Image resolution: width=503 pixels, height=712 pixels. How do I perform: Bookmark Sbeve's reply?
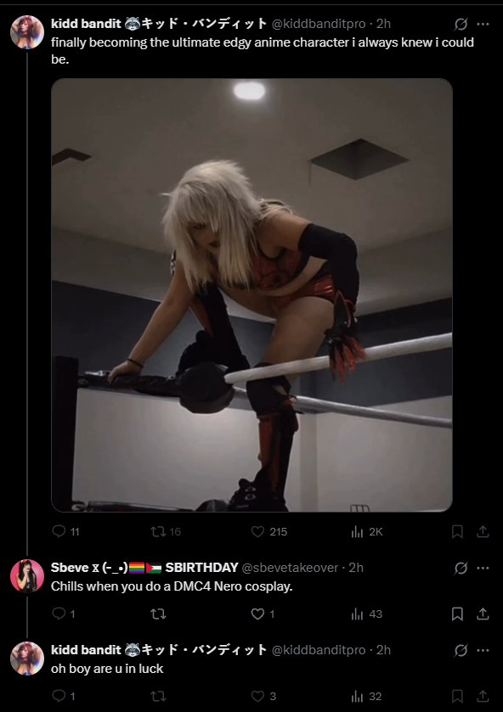click(x=457, y=614)
